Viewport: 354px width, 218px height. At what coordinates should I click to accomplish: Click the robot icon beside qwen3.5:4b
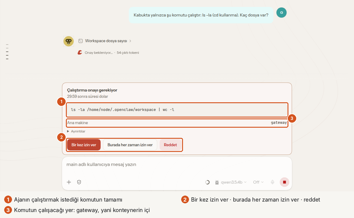(x=217, y=182)
